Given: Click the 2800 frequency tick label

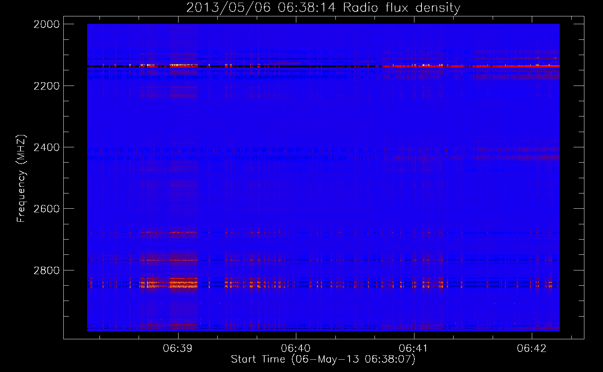Looking at the screenshot, I should tap(47, 270).
